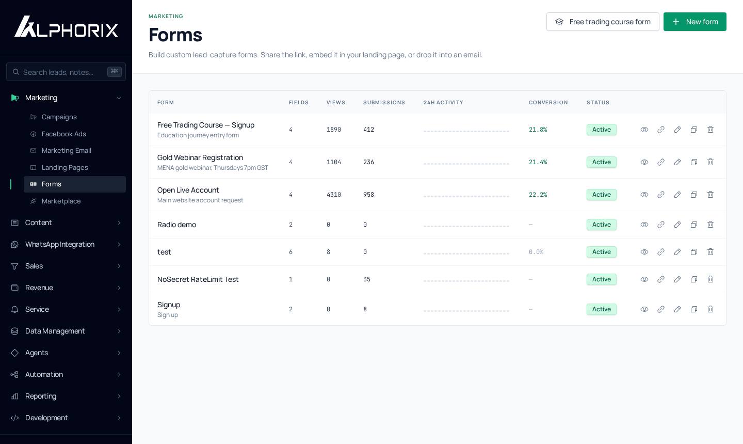This screenshot has height=444, width=743.
Task: Open the NoSecret RateLimit Test form name
Action: 198,279
